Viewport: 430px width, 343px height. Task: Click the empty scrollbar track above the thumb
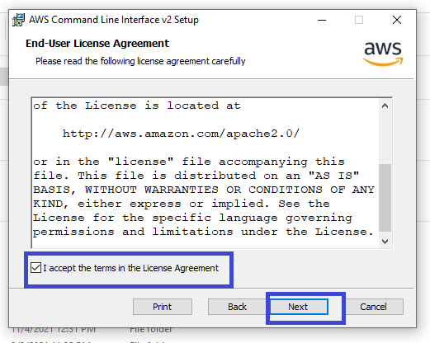(385, 138)
